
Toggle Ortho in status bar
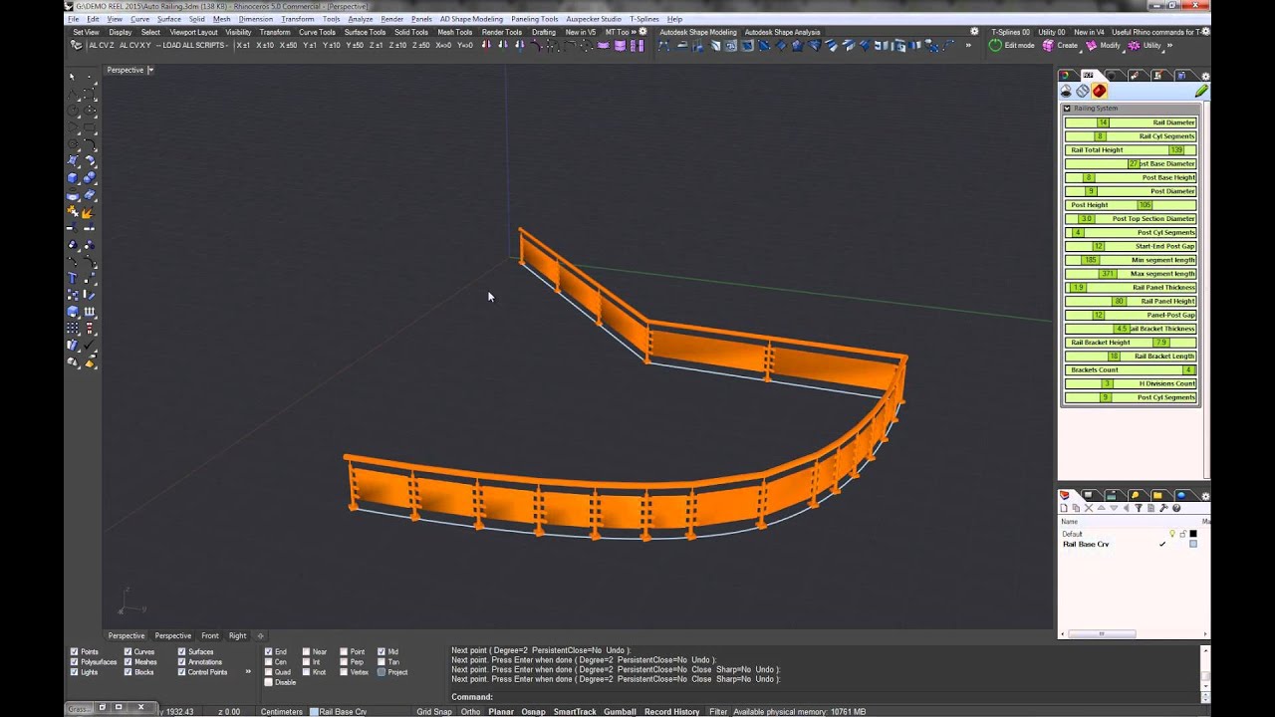coord(470,712)
